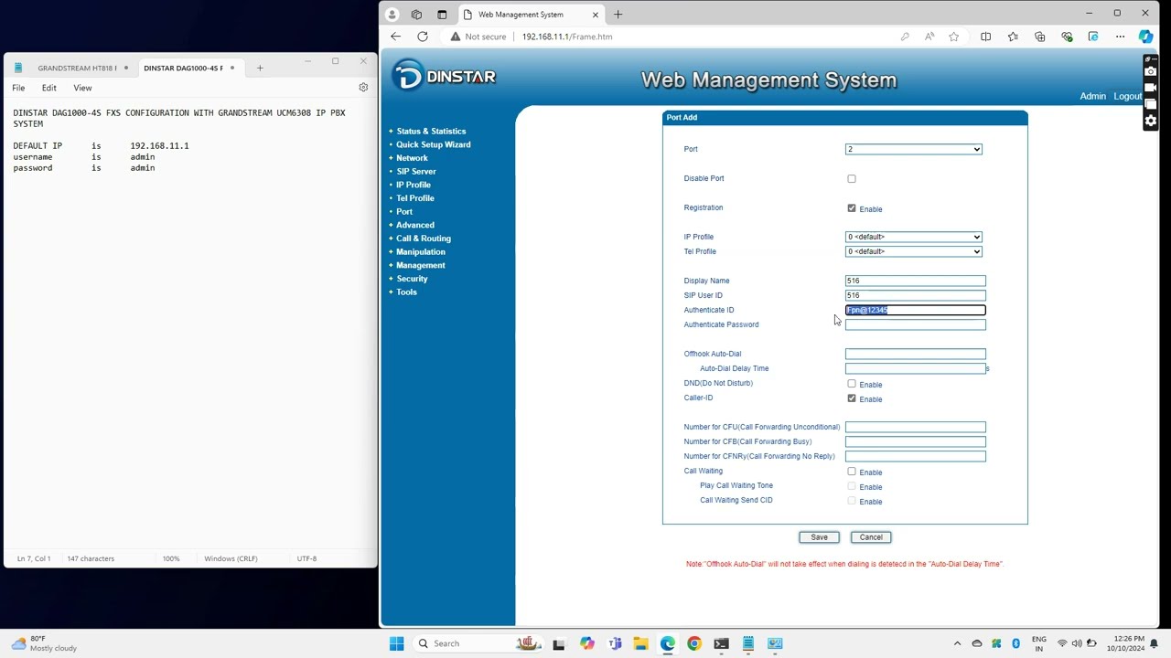The height and width of the screenshot is (658, 1171).
Task: Toggle Caller-ID Enable checkbox
Action: (852, 398)
